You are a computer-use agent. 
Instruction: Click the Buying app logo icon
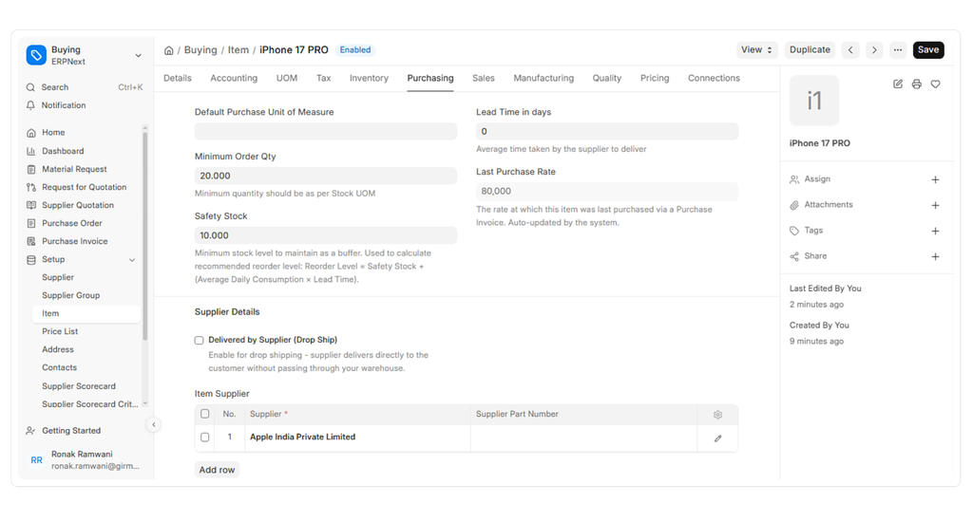point(37,55)
